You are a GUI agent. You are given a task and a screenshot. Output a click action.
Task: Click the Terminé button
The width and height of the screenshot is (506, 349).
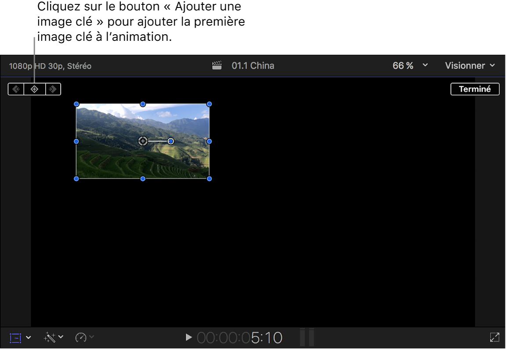click(475, 89)
